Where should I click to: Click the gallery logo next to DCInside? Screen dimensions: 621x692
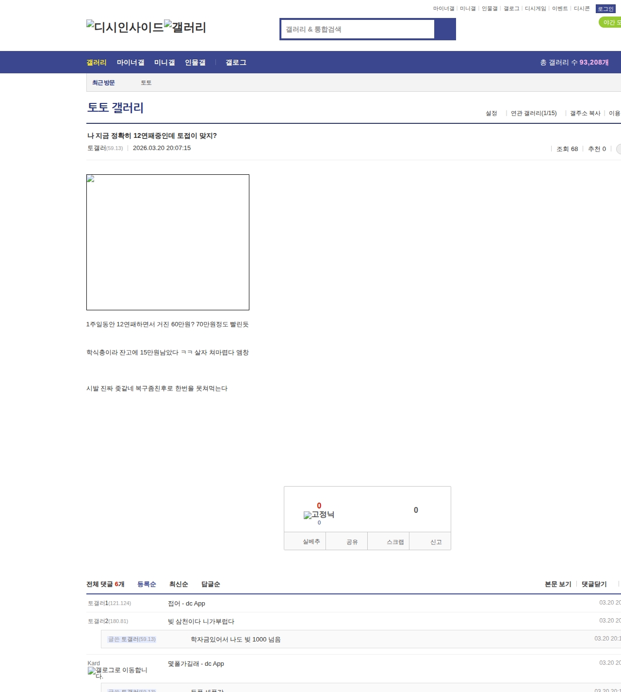click(x=185, y=27)
